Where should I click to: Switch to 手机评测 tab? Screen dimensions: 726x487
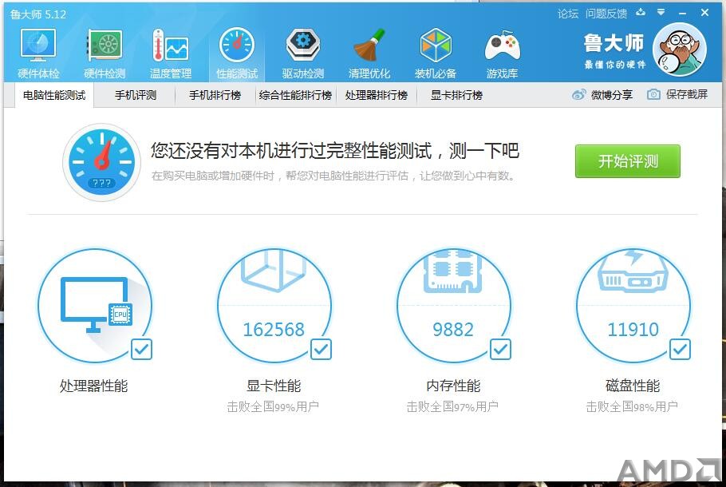[135, 95]
